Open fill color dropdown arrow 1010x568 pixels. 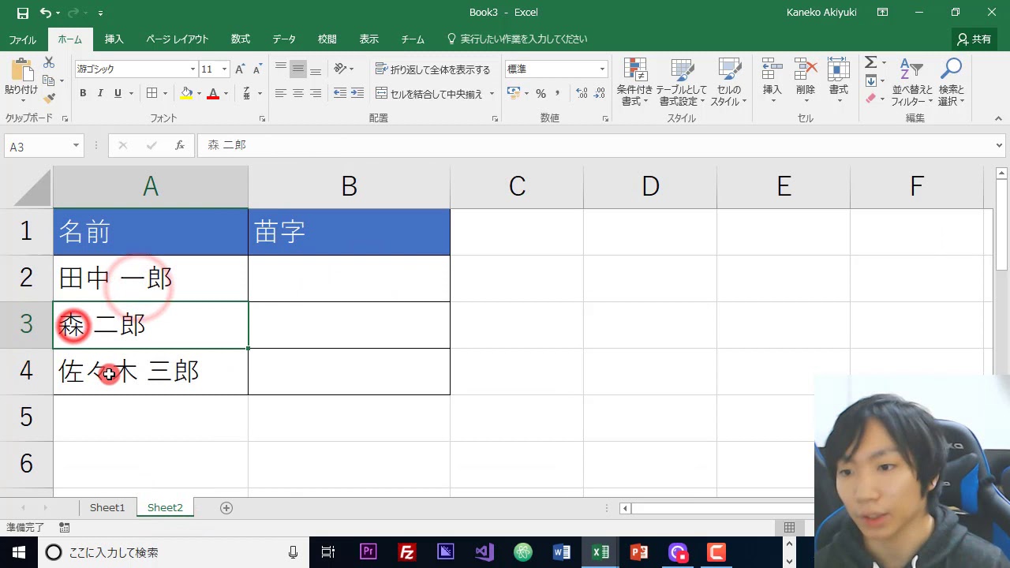pyautogui.click(x=199, y=93)
